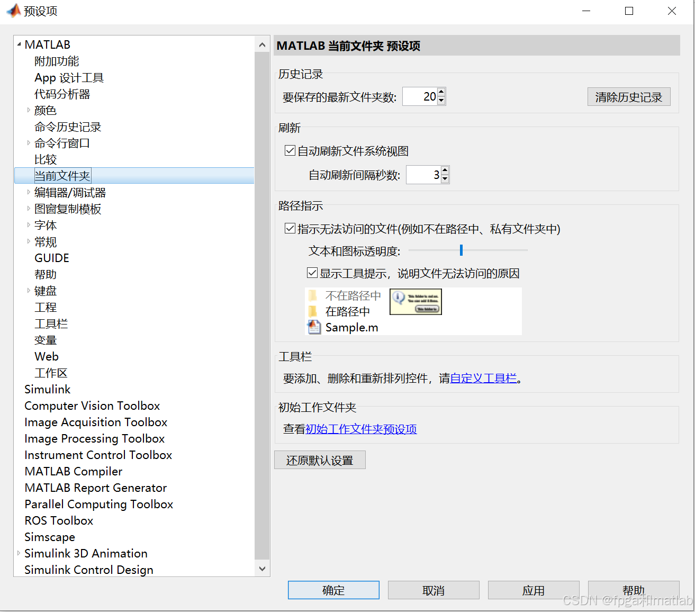The width and height of the screenshot is (695, 612).
Task: Maximize the 预设项 window
Action: (x=629, y=11)
